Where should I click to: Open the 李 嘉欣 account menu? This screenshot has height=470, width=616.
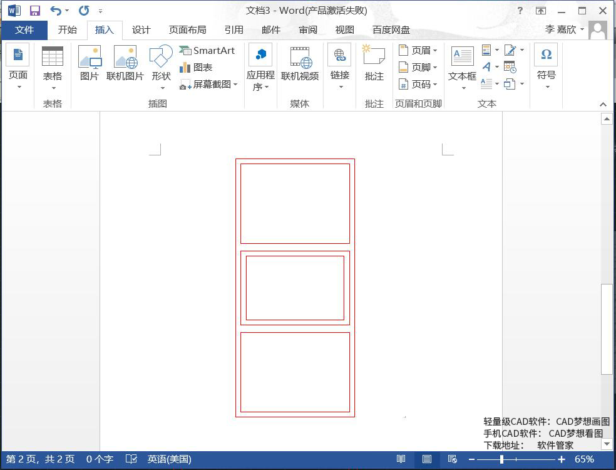565,29
